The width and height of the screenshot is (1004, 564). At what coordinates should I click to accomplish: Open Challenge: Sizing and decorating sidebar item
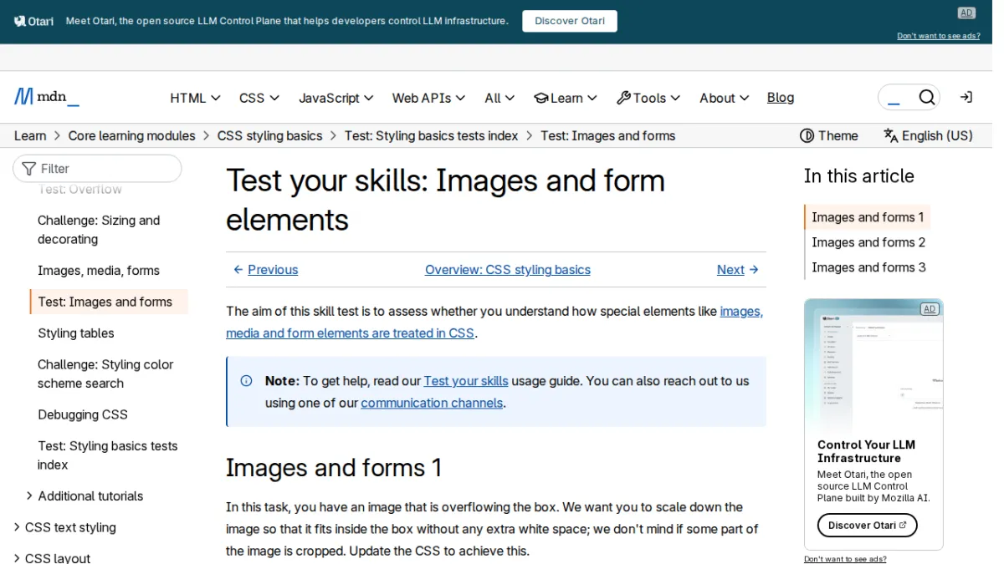99,230
